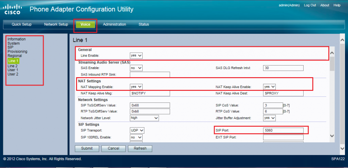
Task: Open the Network Setup tab
Action: coord(56,24)
